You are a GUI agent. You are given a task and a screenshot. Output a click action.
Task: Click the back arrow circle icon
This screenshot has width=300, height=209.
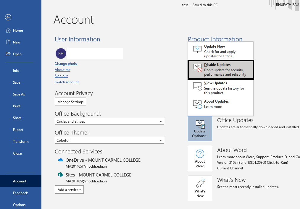[8, 17]
